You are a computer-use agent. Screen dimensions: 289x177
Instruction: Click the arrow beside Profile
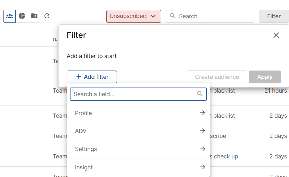coord(202,113)
